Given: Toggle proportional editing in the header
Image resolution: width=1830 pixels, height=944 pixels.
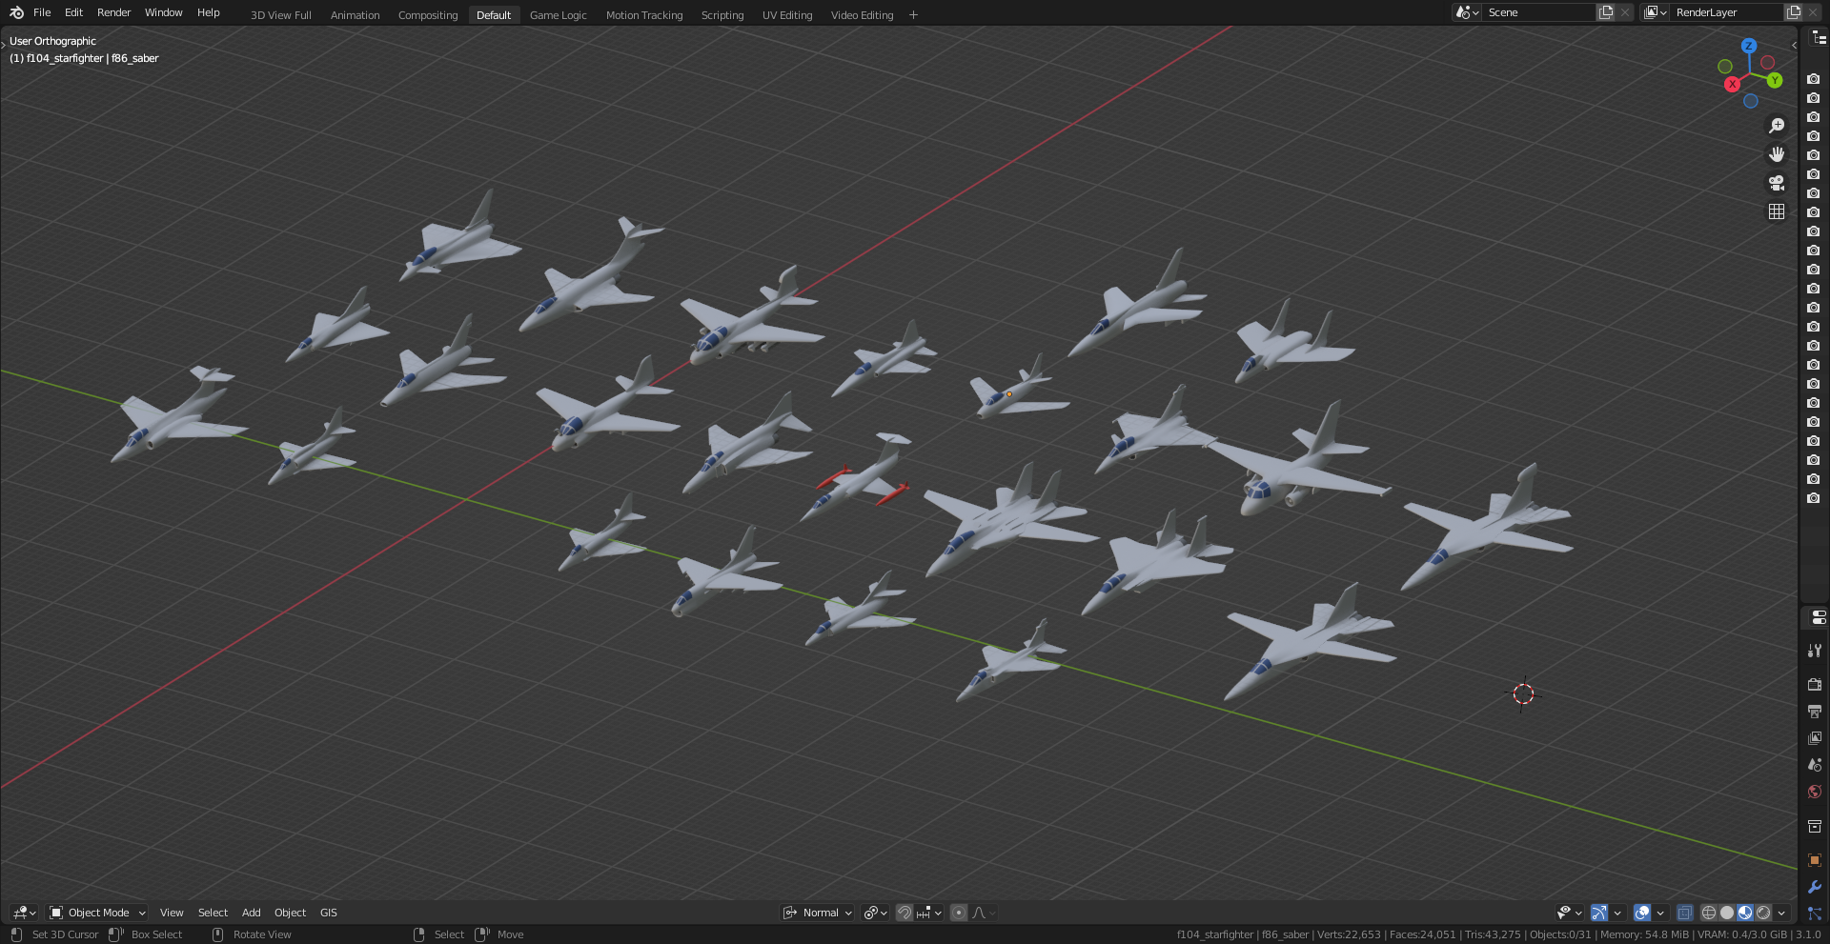Looking at the screenshot, I should click(x=958, y=913).
